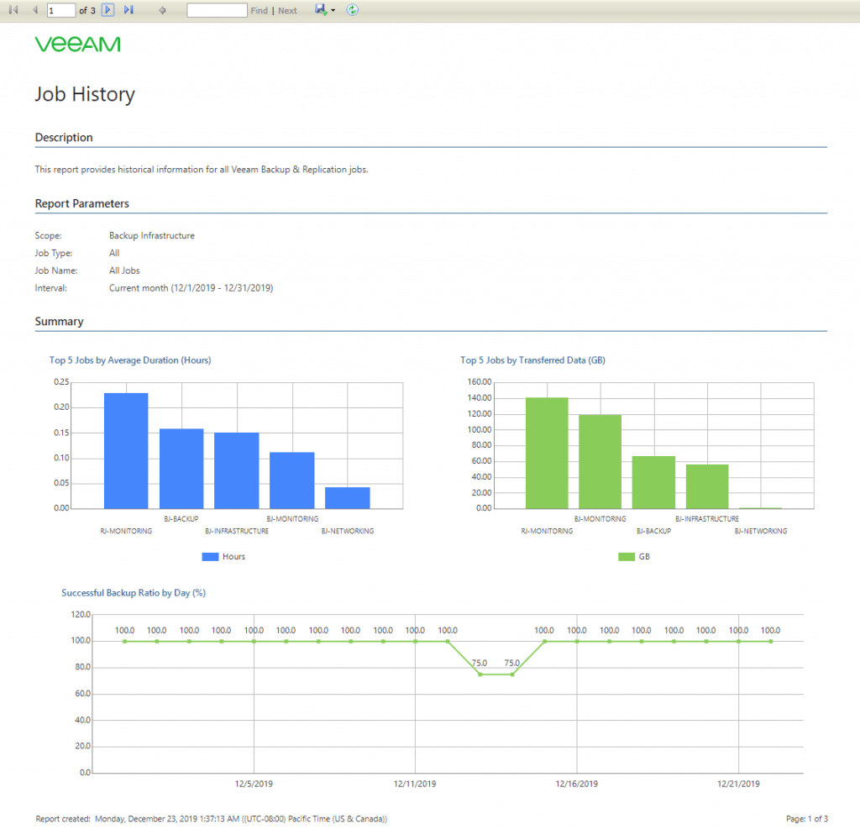The image size is (860, 840).
Task: Click the Top 5 Jobs by Transferred Data title
Action: [532, 360]
